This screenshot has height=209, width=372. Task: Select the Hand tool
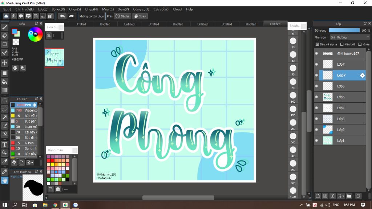point(4,180)
